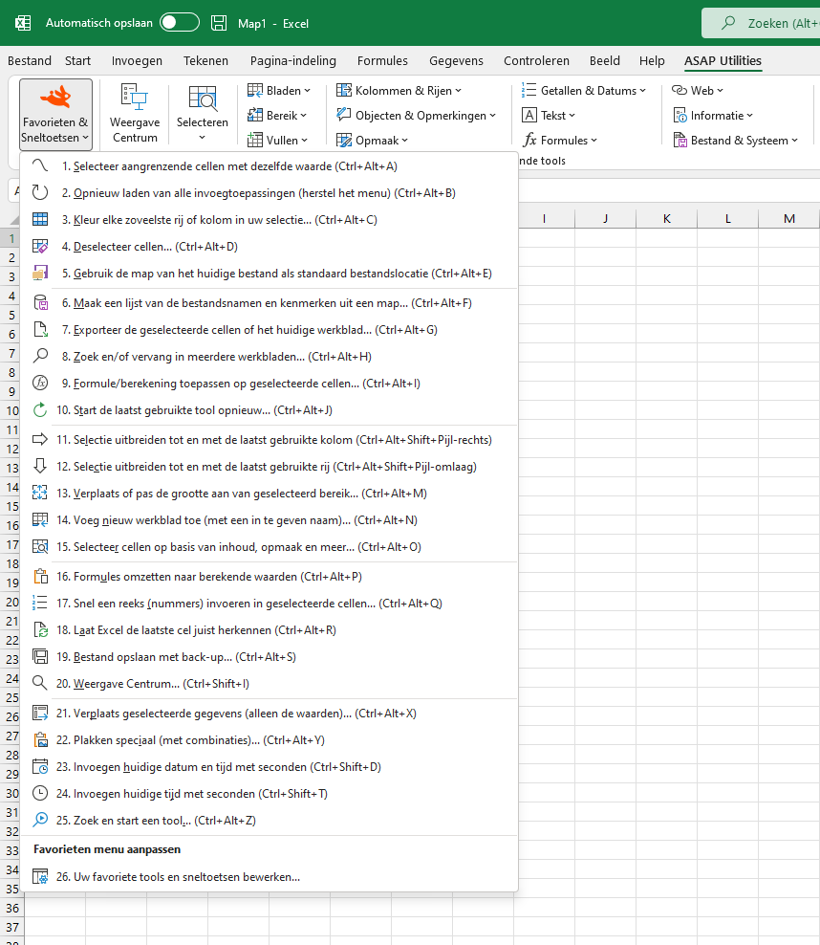The image size is (820, 945).
Task: Open the Bladen dropdown
Action: click(279, 90)
